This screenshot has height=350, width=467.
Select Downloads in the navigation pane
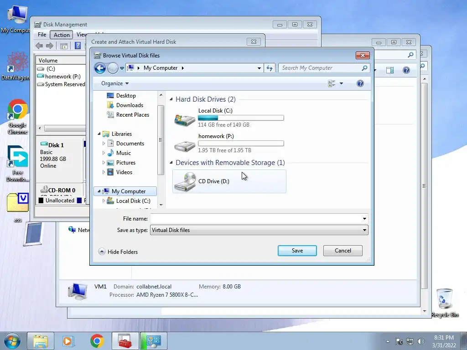click(x=130, y=105)
